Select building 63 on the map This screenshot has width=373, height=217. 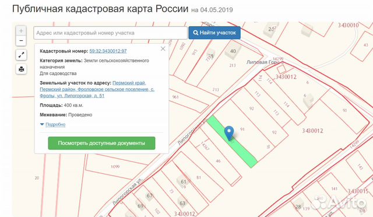pos(182,203)
